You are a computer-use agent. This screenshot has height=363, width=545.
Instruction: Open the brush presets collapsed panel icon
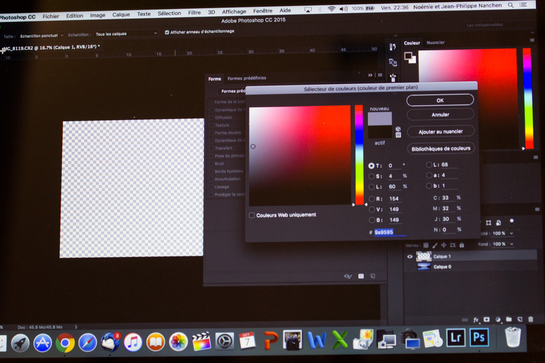pos(393,78)
